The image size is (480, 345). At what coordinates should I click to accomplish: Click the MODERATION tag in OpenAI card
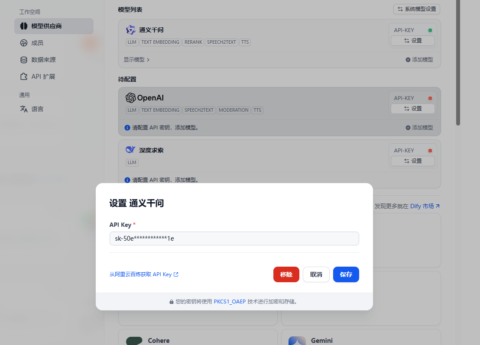tap(234, 110)
